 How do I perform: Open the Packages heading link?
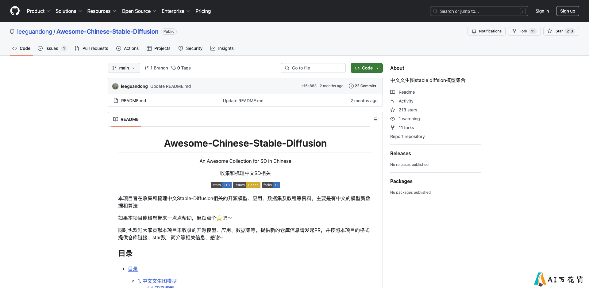tap(401, 181)
